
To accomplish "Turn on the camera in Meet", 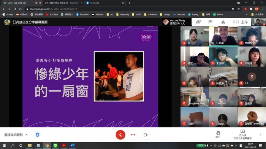I will [146, 135].
